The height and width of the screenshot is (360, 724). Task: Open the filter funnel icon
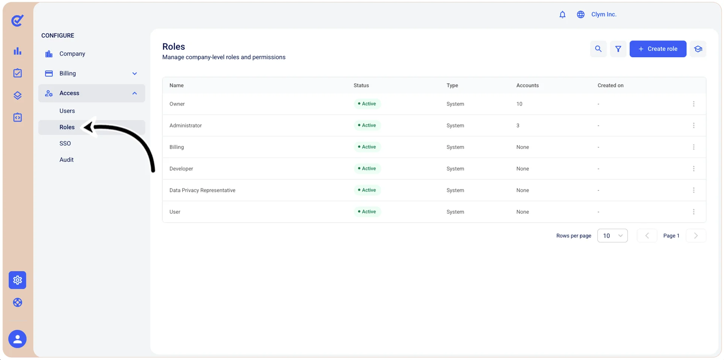pyautogui.click(x=618, y=49)
